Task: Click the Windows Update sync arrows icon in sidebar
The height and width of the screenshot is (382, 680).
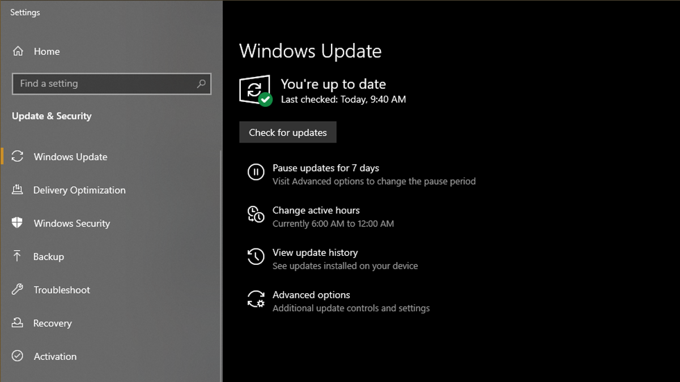Action: point(18,157)
